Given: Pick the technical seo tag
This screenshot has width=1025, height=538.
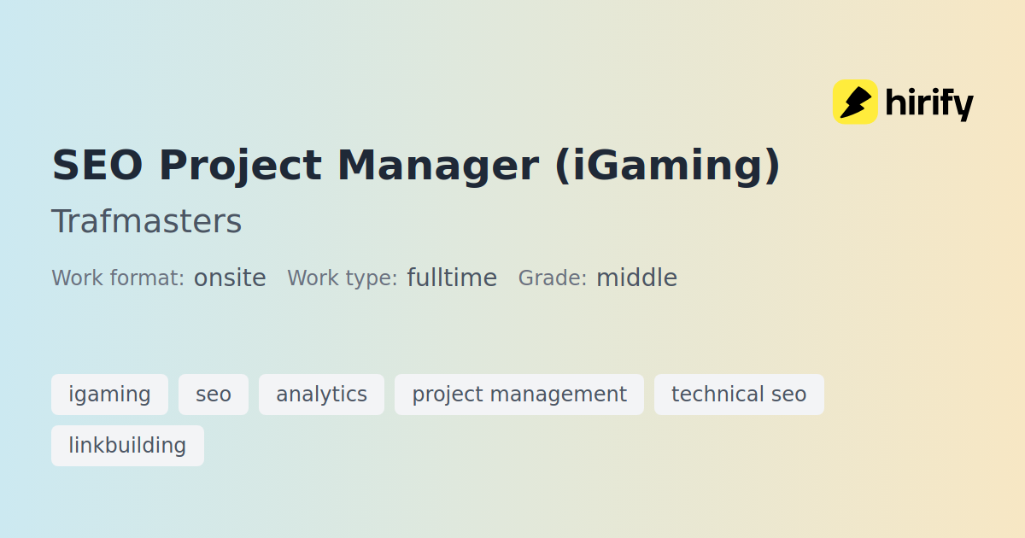Looking at the screenshot, I should click(739, 395).
